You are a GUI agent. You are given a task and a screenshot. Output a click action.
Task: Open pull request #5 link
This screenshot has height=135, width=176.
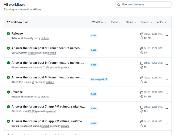point(33,82)
